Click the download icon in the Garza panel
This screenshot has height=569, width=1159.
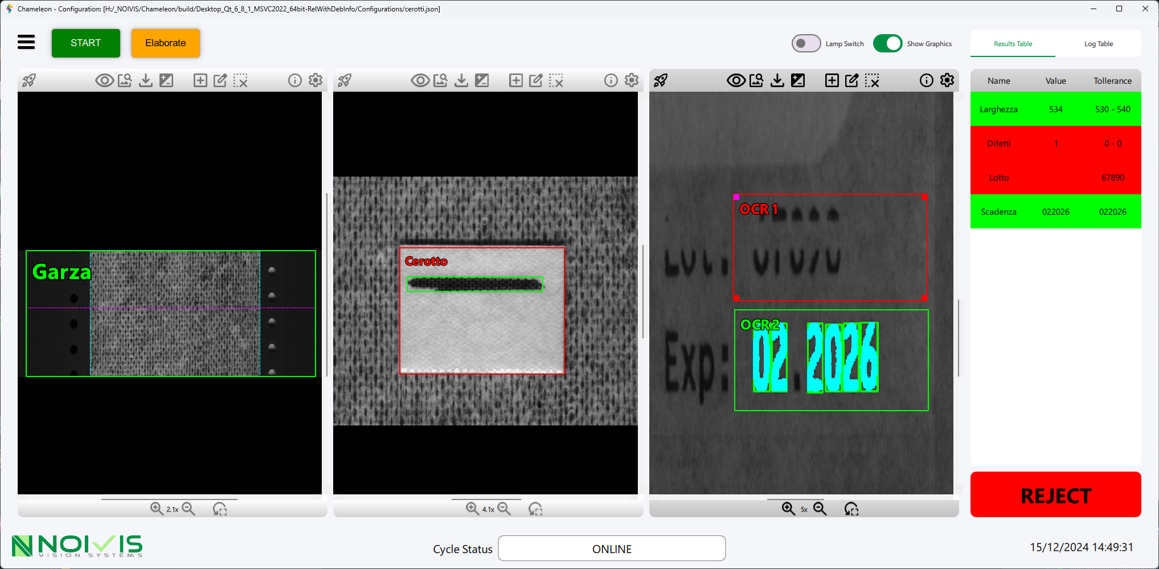coord(146,80)
